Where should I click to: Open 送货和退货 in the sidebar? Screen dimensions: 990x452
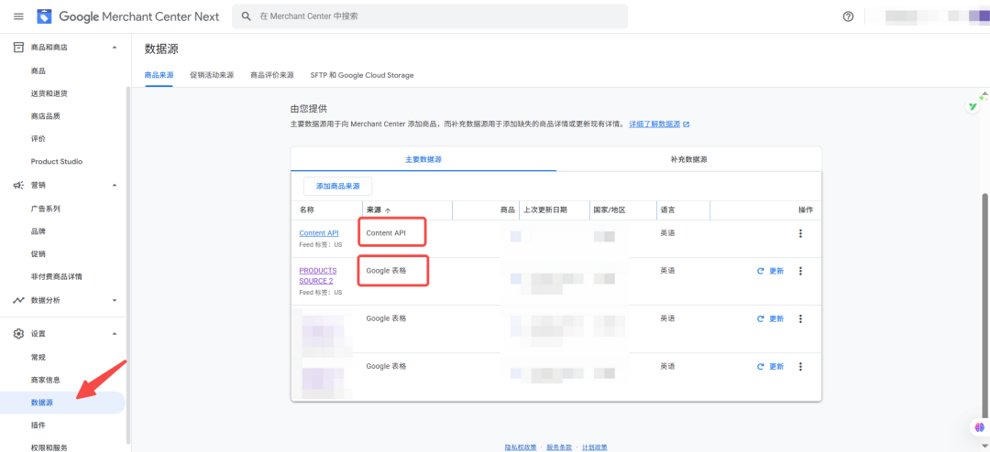[49, 93]
